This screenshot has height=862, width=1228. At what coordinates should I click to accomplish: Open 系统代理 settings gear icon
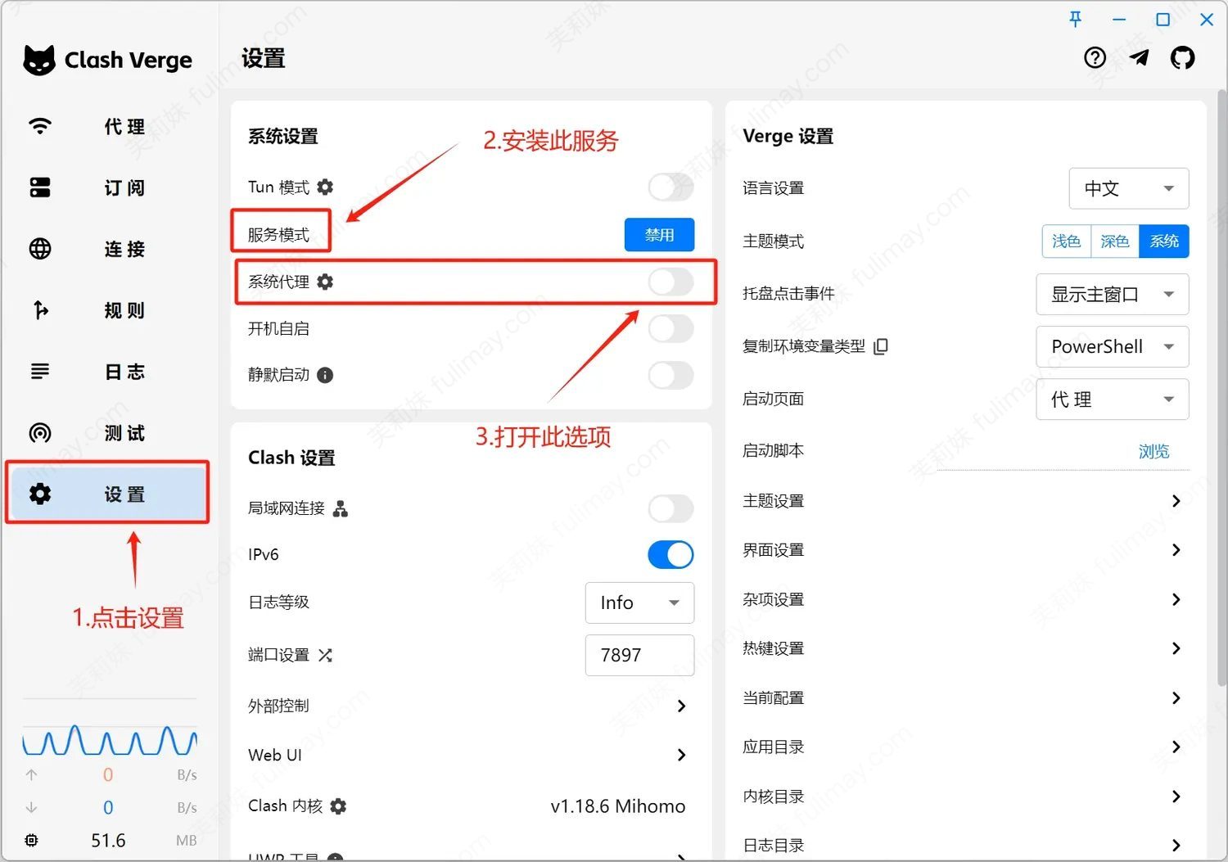(x=325, y=282)
